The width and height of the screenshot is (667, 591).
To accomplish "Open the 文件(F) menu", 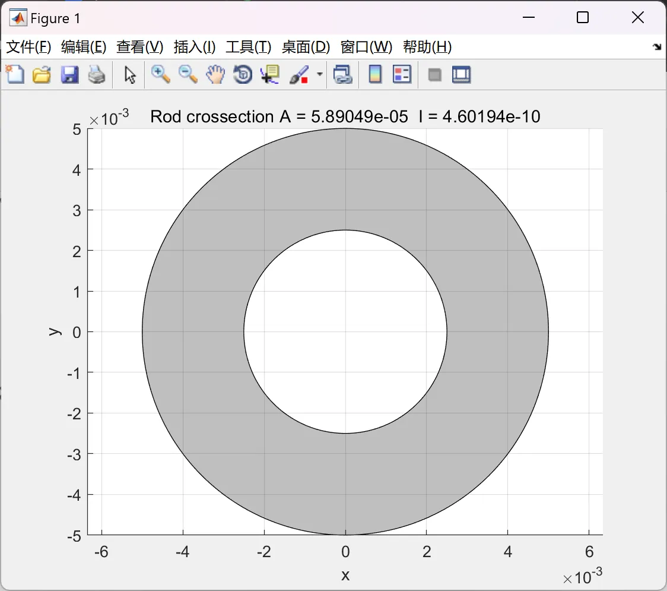I will [28, 47].
